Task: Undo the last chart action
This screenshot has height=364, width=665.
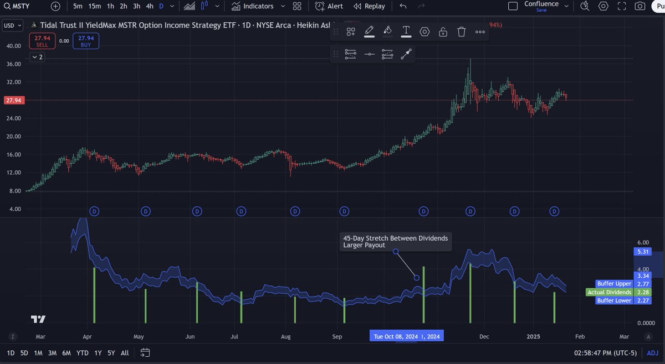Action: tap(403, 6)
